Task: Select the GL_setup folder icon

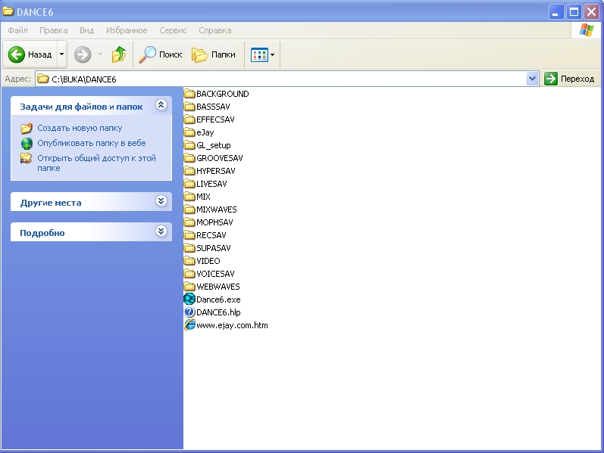Action: [189, 145]
